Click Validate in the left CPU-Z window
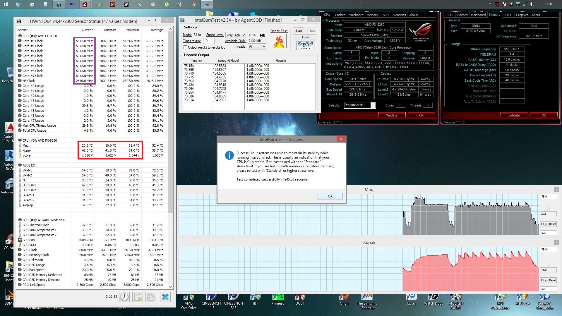The height and width of the screenshot is (316, 562). (392, 115)
